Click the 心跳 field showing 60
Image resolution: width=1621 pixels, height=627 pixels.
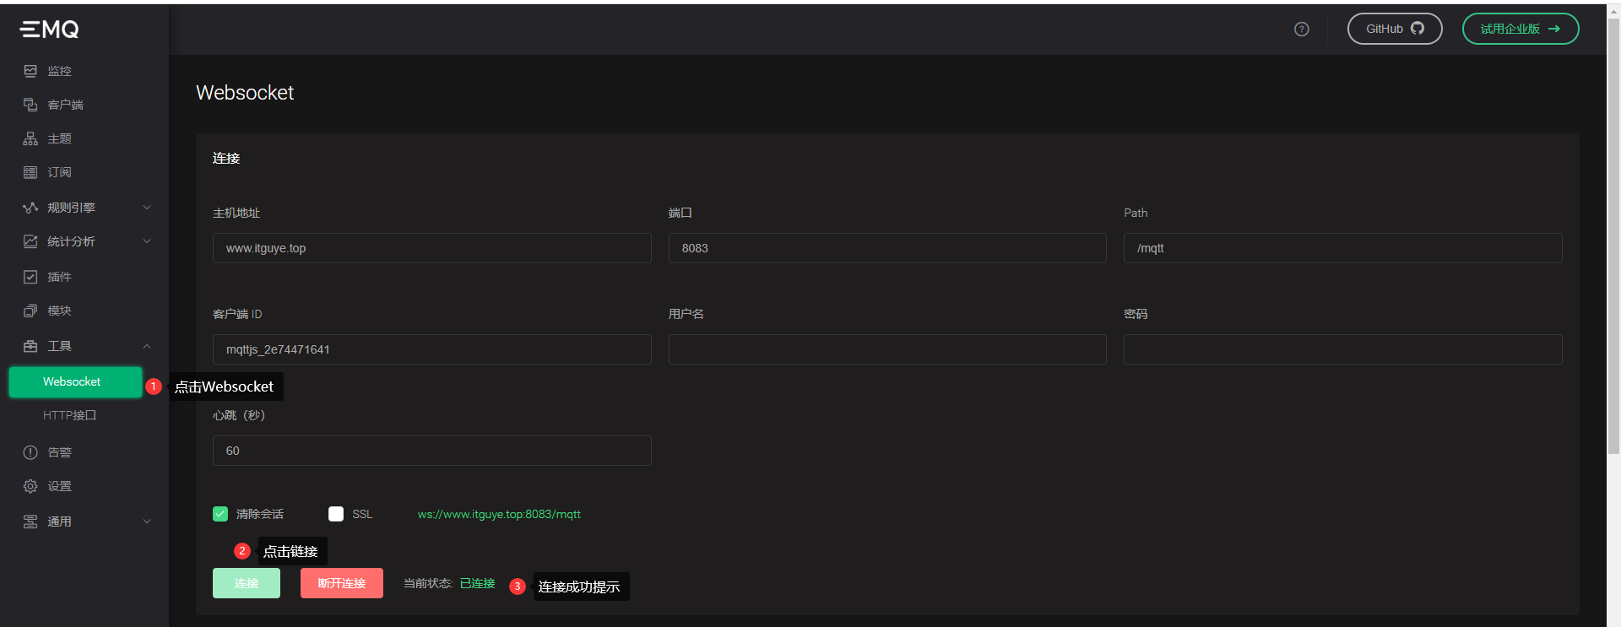[x=432, y=451]
